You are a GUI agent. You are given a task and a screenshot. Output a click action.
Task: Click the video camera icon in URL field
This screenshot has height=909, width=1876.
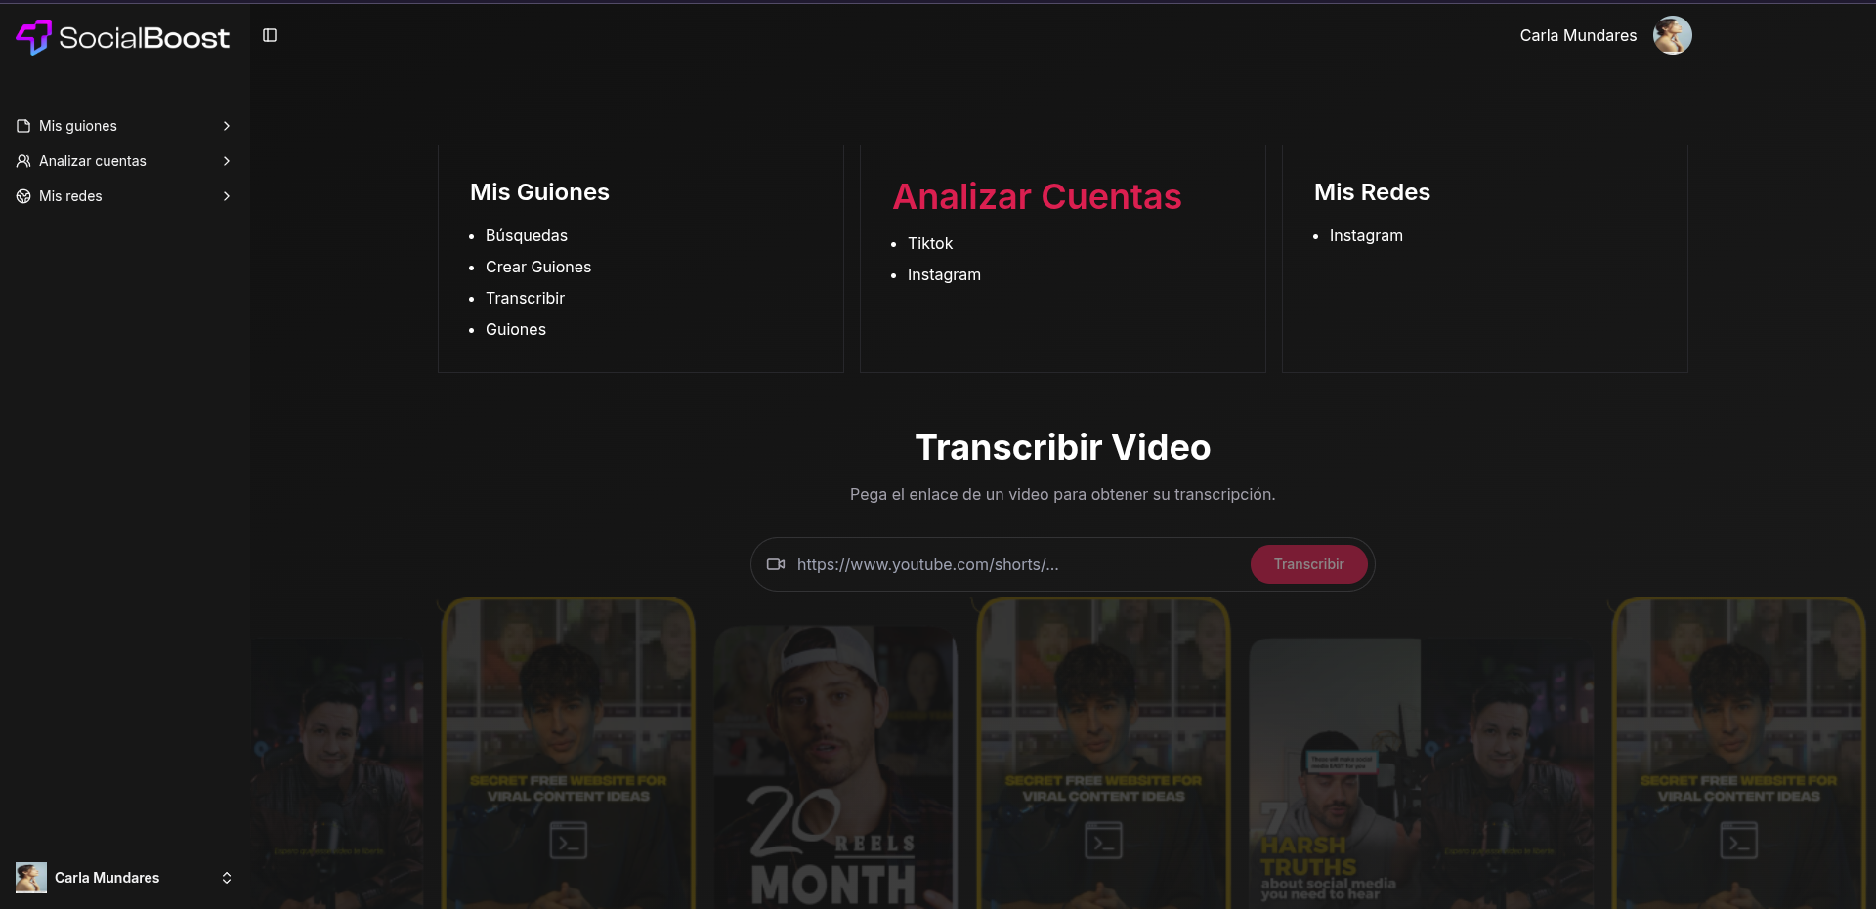pos(776,564)
